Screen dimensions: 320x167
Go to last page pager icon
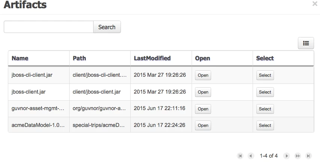[x=308, y=156]
